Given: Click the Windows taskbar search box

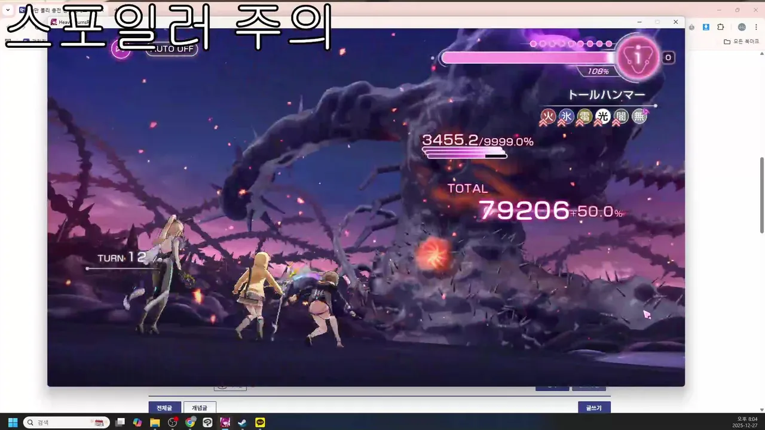Looking at the screenshot, I should pyautogui.click(x=66, y=422).
